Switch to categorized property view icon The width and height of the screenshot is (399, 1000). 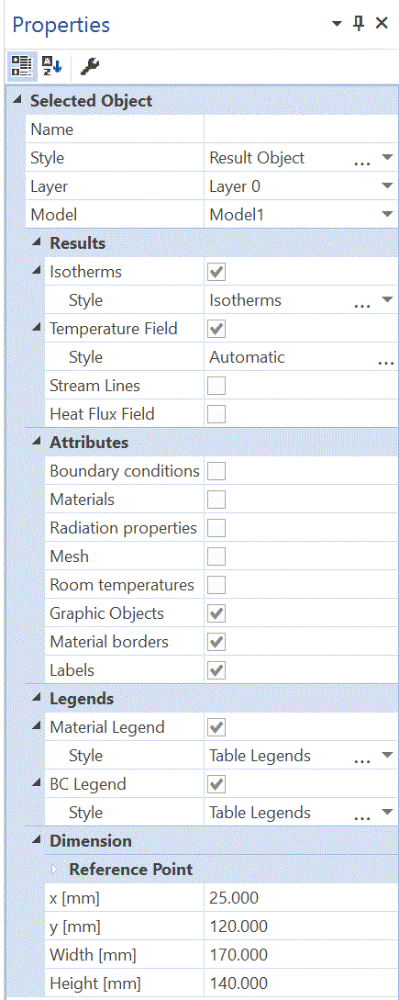click(x=21, y=65)
